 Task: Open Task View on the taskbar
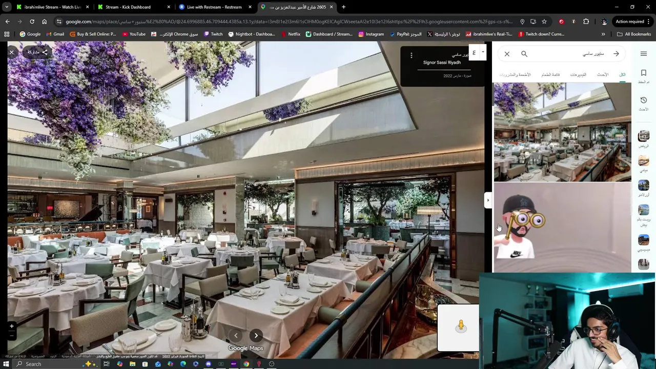107,364
